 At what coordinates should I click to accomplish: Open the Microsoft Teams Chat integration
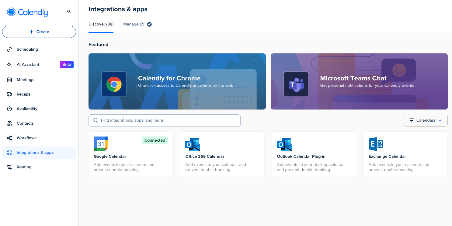pos(359,81)
